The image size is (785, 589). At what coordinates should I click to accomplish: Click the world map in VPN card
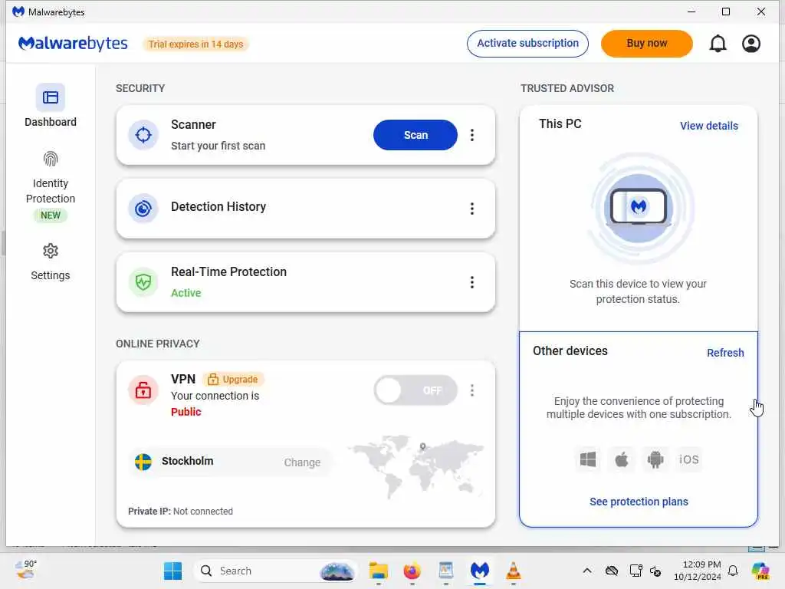[415, 466]
